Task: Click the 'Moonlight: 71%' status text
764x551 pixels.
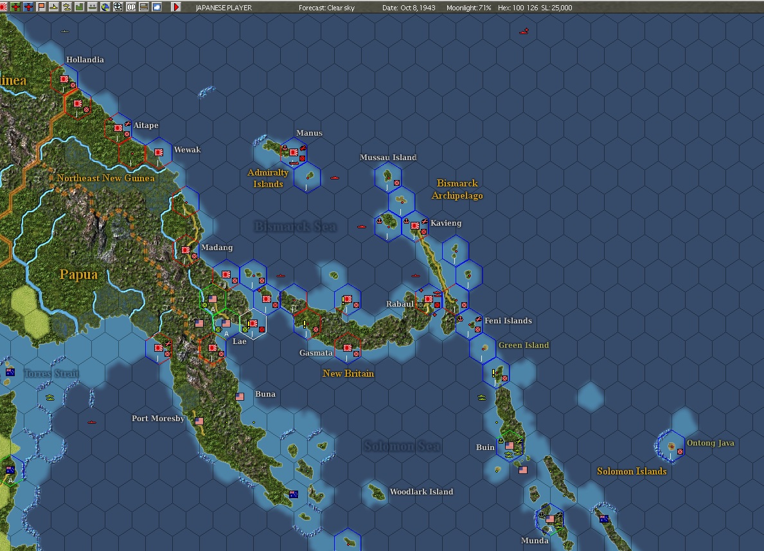Action: pos(468,8)
